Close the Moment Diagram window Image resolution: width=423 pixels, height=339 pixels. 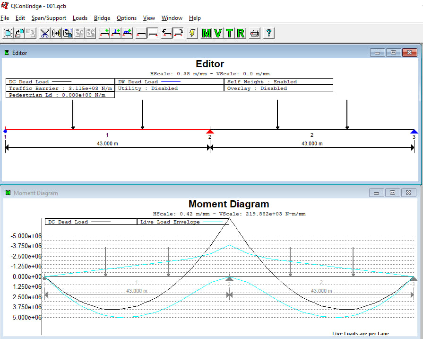click(408, 193)
